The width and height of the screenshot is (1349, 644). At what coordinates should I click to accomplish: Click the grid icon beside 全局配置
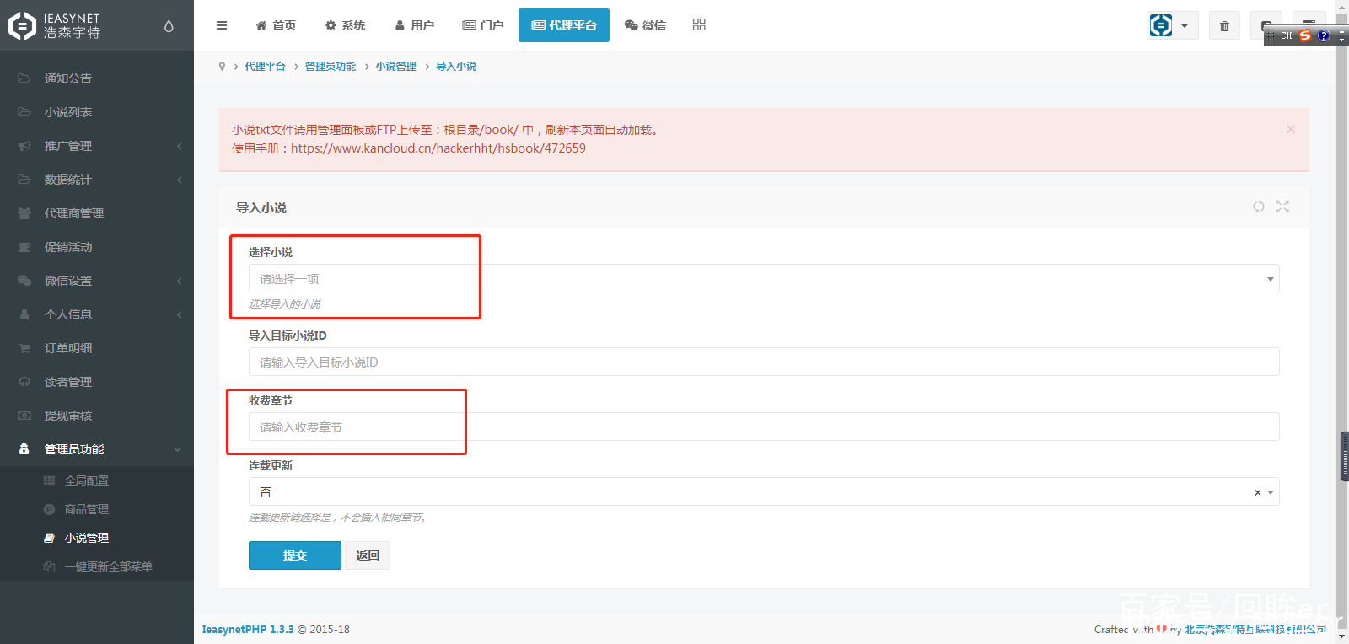[49, 480]
